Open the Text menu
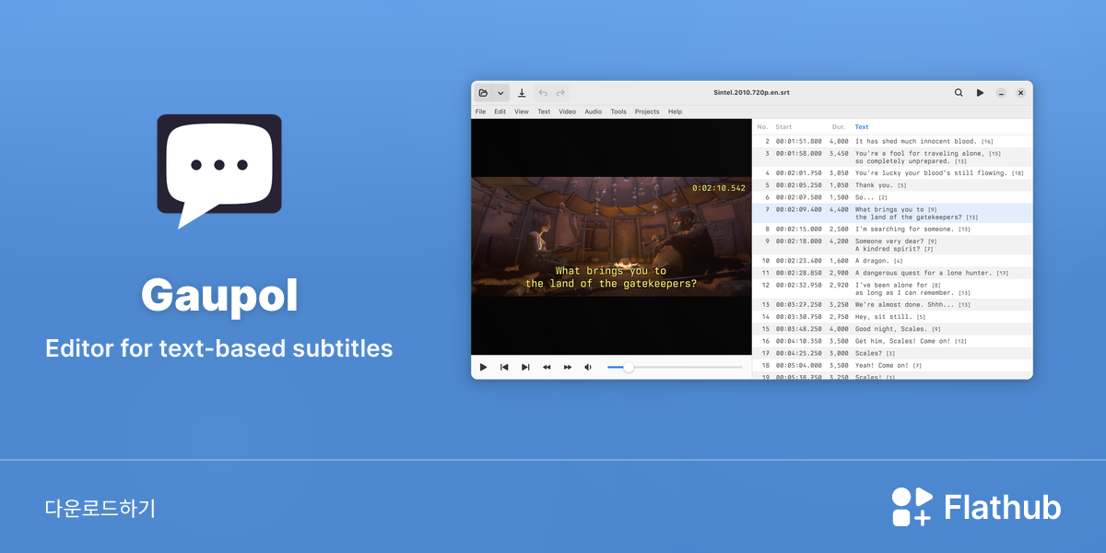The image size is (1106, 553). click(x=544, y=112)
